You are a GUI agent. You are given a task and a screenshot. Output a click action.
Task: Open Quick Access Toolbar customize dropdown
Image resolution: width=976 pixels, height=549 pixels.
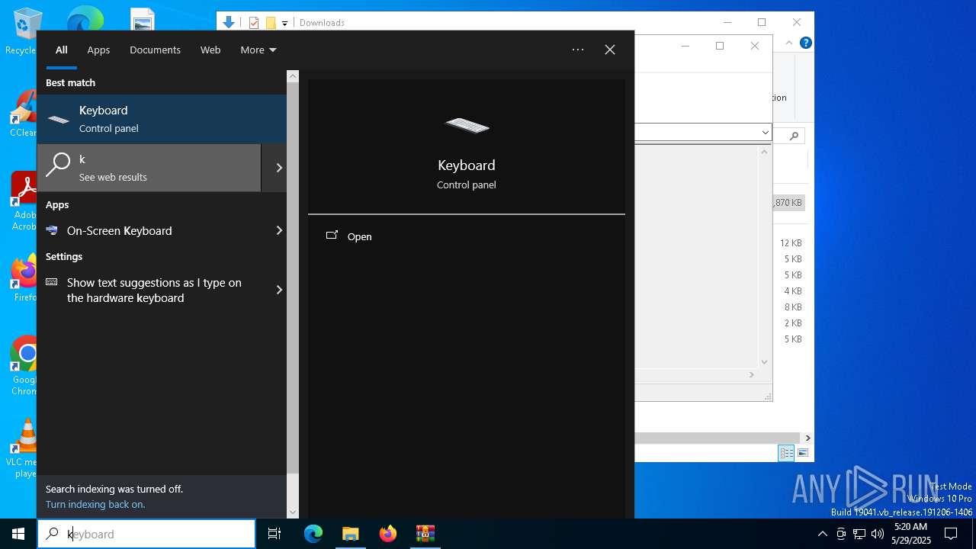(x=284, y=24)
